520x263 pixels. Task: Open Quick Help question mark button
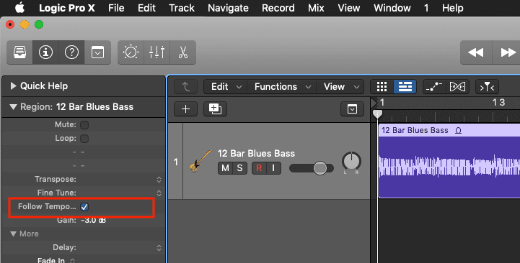71,52
